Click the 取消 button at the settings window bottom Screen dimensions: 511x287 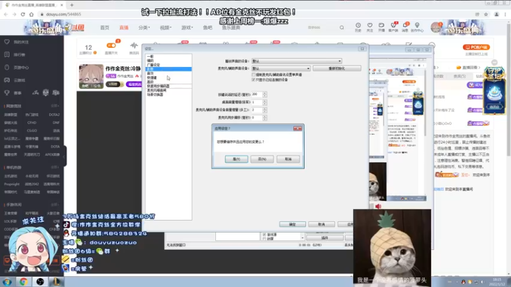click(321, 224)
